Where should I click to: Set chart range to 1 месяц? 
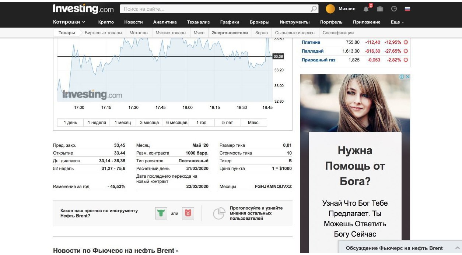(123, 123)
